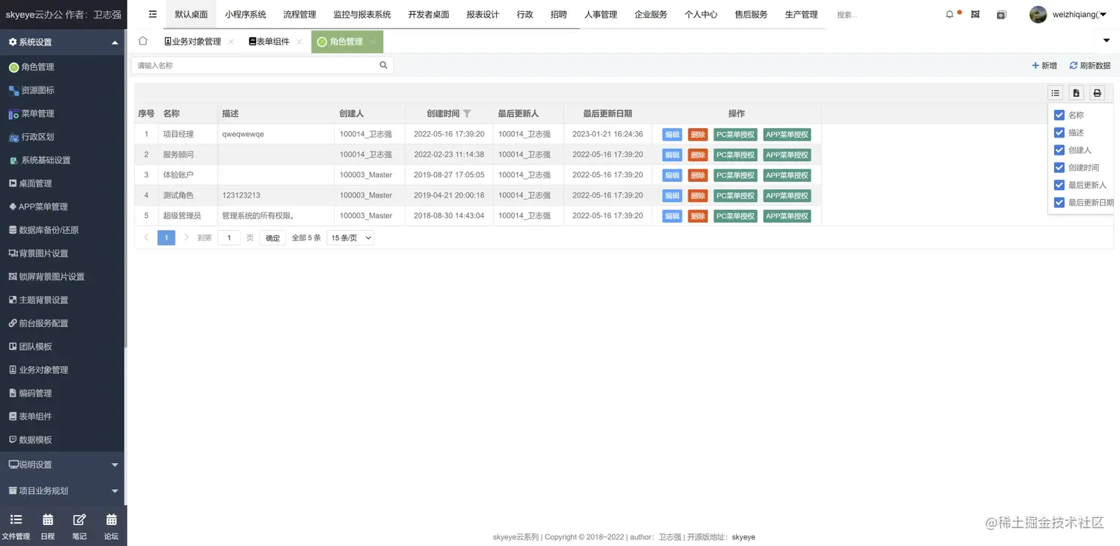Open 数据库备份/还原 in the sidebar
This screenshot has width=1120, height=546.
pos(63,230)
